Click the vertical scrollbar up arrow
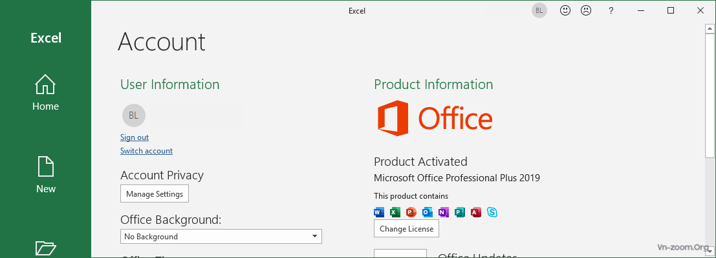 pyautogui.click(x=709, y=28)
